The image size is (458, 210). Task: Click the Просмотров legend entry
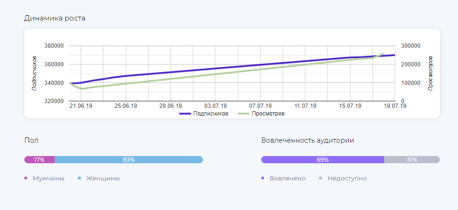pyautogui.click(x=261, y=114)
